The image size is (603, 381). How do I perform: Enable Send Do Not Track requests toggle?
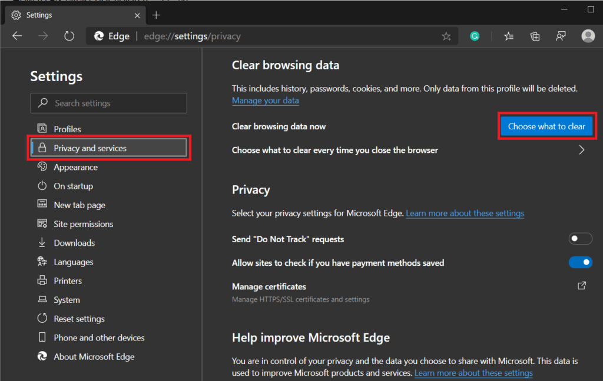580,239
